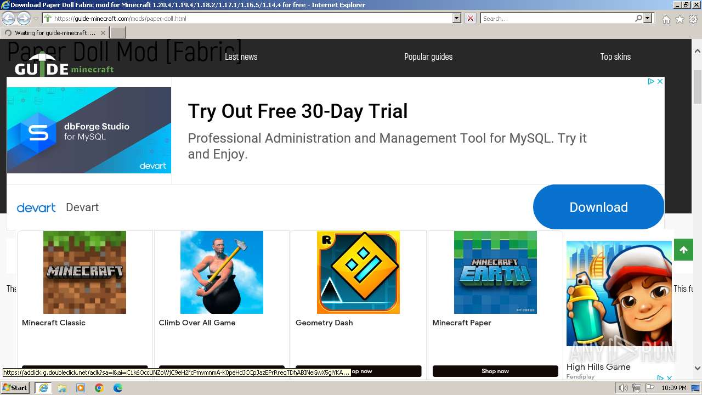Open recent pages dropdown arrow
Screen dimensions: 702x395
click(36, 19)
